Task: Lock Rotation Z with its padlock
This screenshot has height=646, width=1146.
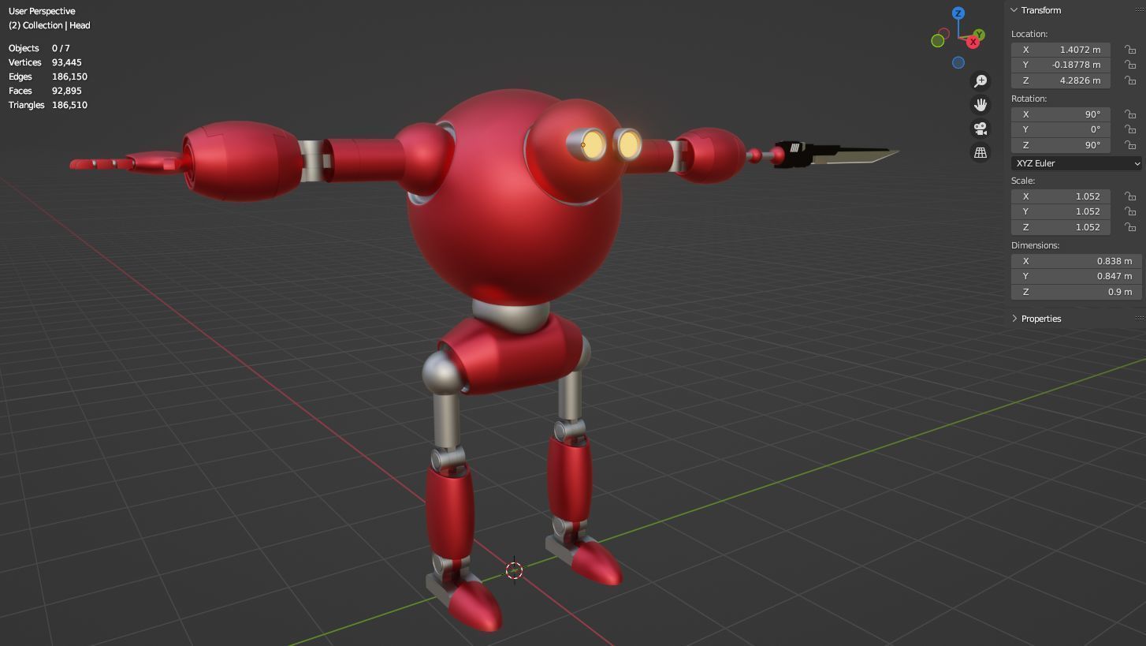Action: click(x=1130, y=145)
